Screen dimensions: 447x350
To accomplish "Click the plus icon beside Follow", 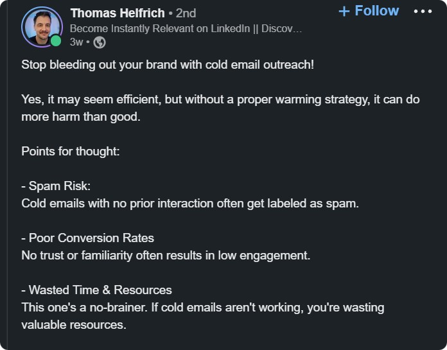I will pos(344,12).
